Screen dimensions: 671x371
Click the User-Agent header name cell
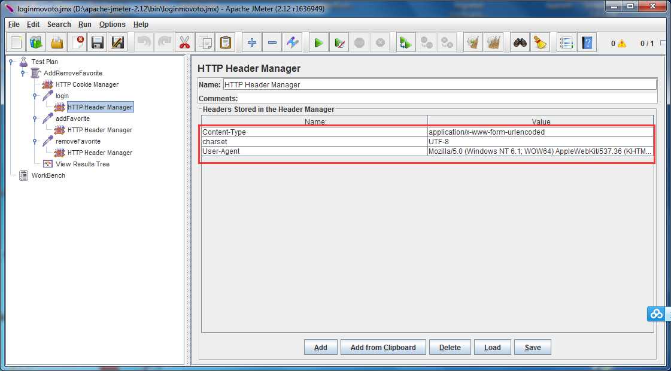314,151
